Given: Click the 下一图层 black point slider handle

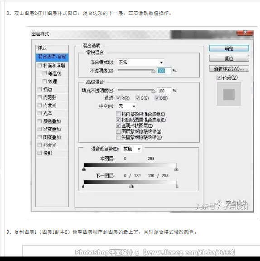Looking at the screenshot, I should tap(83, 186).
